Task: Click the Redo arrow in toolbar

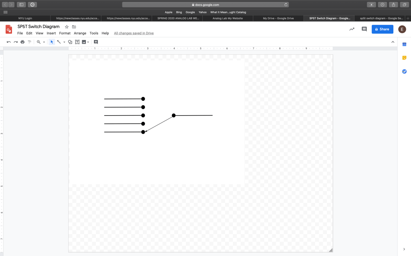Action: point(16,42)
